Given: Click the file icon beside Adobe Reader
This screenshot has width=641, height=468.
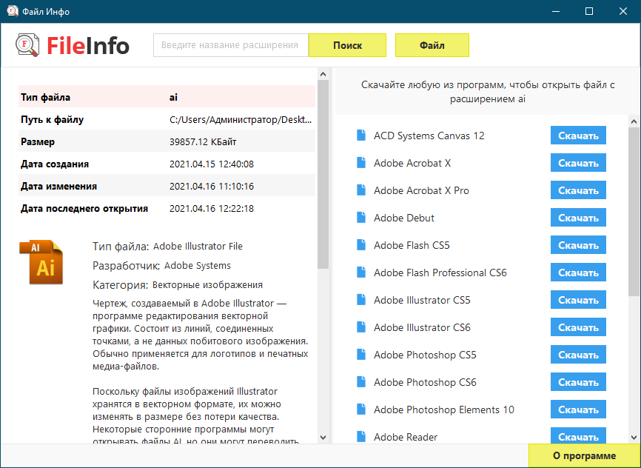Looking at the screenshot, I should click(x=361, y=436).
